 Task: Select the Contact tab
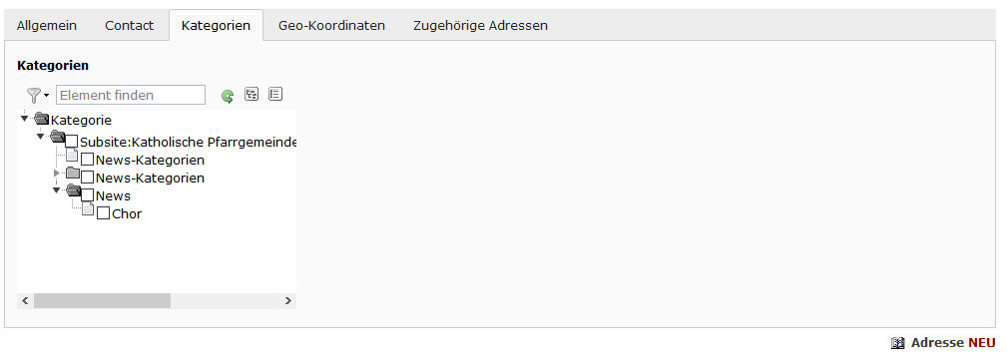click(129, 26)
